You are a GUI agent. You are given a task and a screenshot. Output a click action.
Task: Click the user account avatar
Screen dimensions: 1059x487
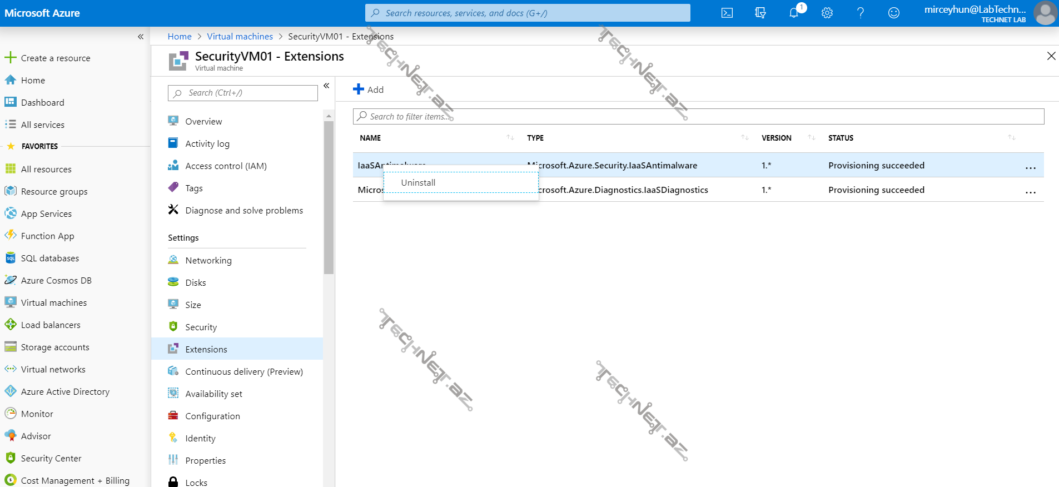coord(1045,13)
